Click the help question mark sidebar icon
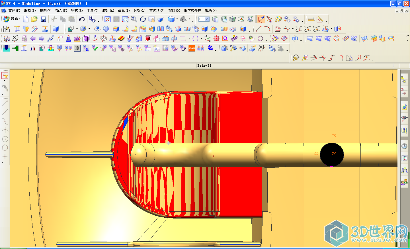The width and height of the screenshot is (410, 249). (404, 130)
